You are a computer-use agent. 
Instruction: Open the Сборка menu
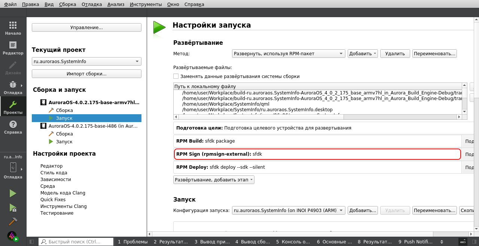67,4
